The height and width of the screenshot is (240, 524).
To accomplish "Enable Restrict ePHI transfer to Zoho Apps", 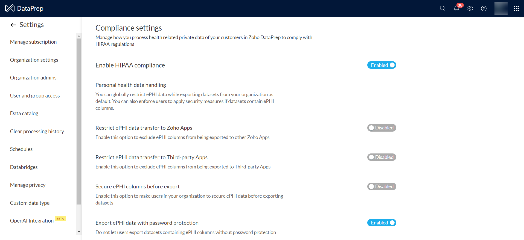I will point(382,128).
